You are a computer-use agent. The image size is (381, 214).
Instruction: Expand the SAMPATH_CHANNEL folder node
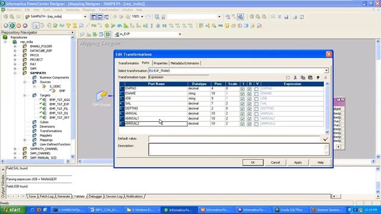tap(15, 149)
